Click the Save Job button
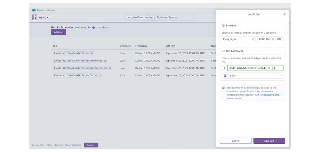Image resolution: width=320 pixels, height=152 pixels. [269, 141]
